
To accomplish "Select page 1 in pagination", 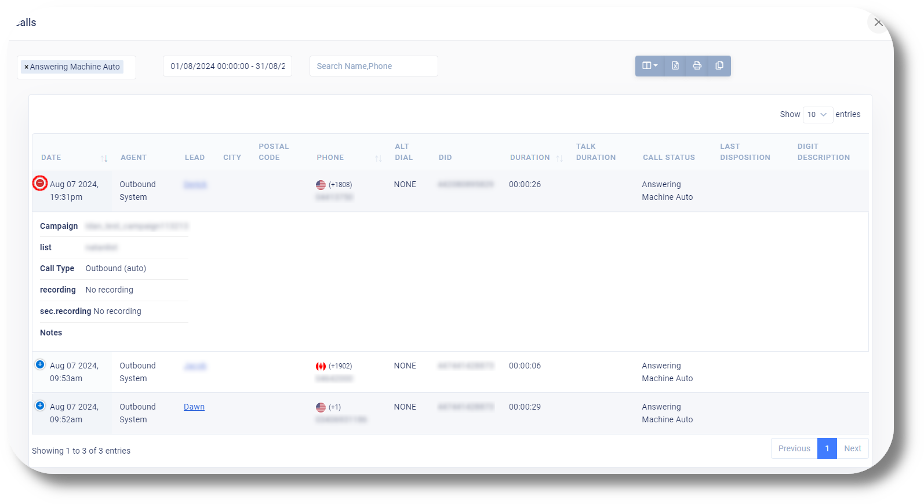I will [827, 448].
